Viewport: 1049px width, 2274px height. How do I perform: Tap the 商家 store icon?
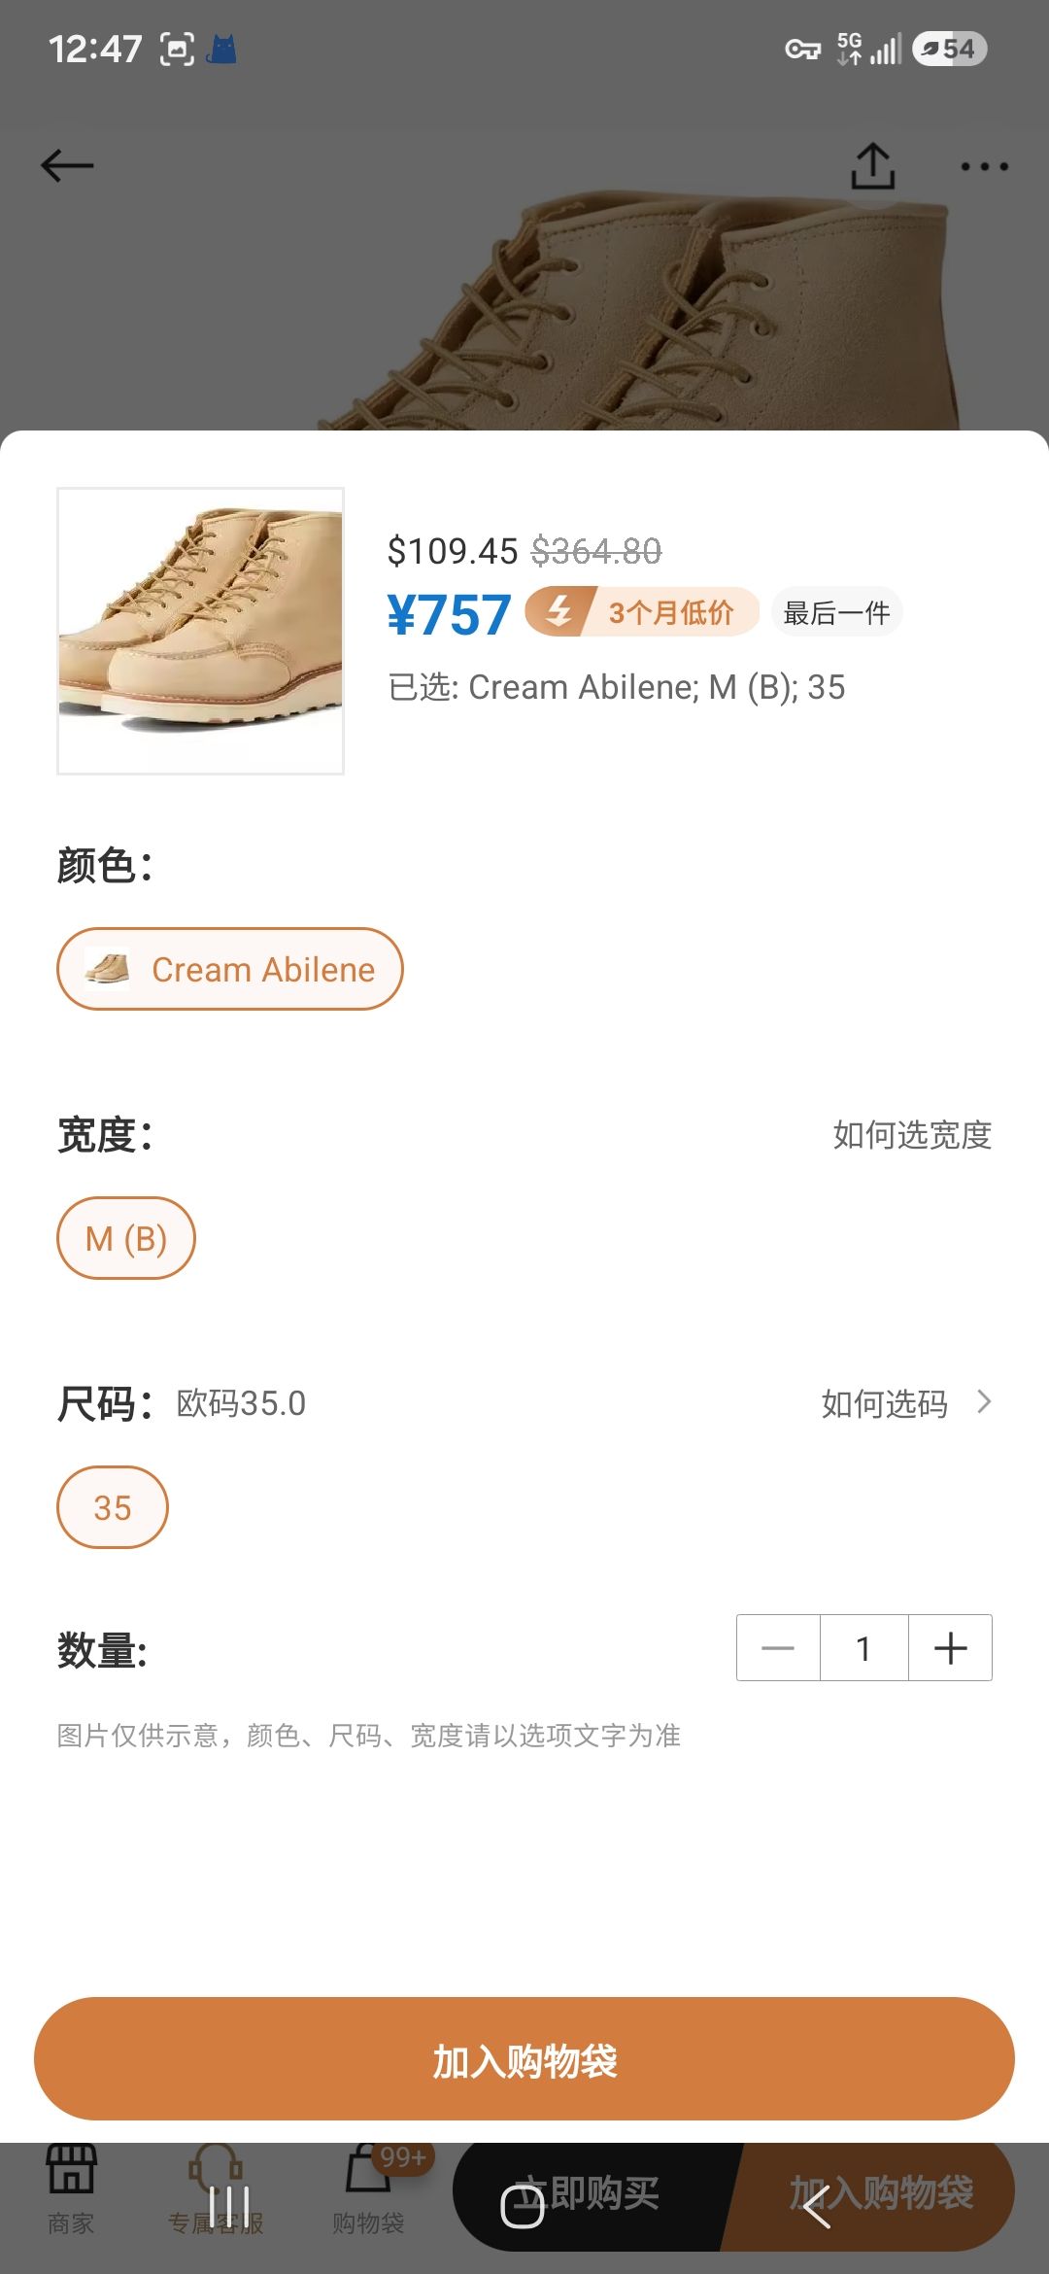click(71, 2188)
